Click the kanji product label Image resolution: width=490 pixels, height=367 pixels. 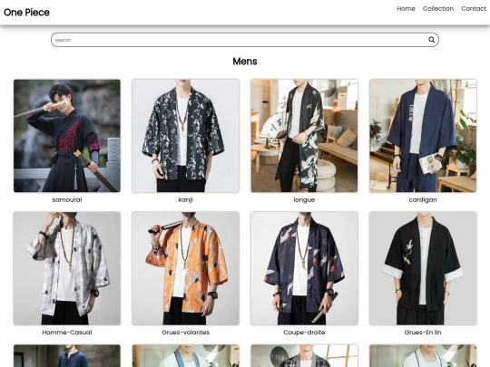(186, 199)
